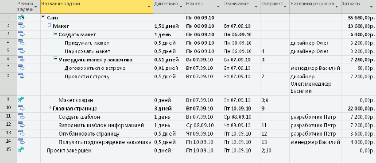Screen dimensions: 376x163
Task: Collapse the Макет summary task
Action: [50, 25]
